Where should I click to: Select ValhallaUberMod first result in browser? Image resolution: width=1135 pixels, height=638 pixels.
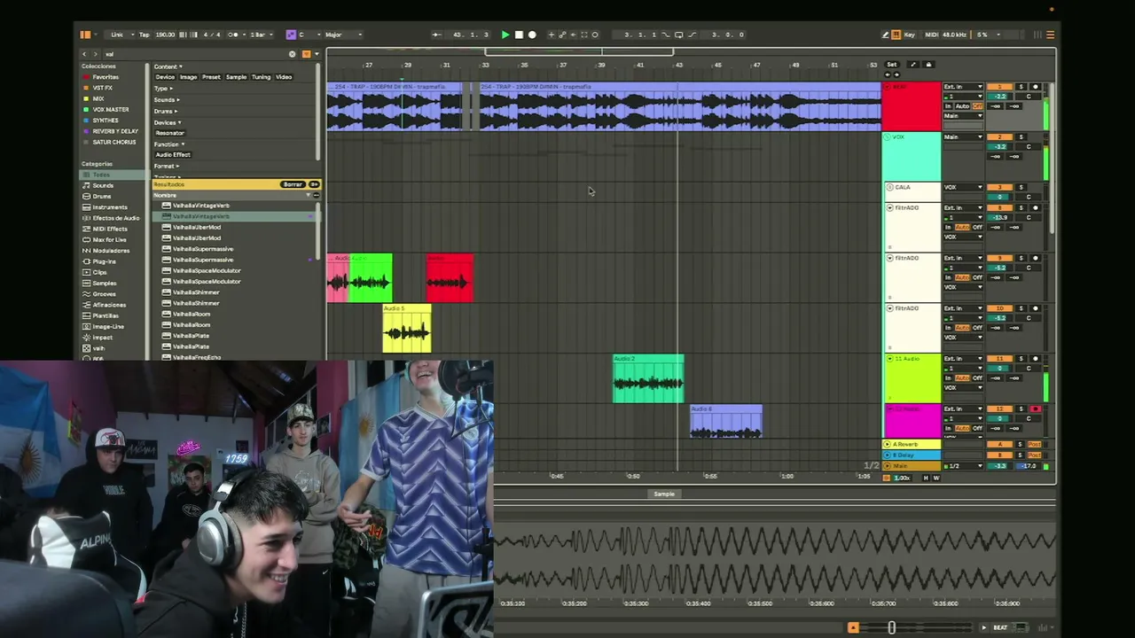(197, 228)
